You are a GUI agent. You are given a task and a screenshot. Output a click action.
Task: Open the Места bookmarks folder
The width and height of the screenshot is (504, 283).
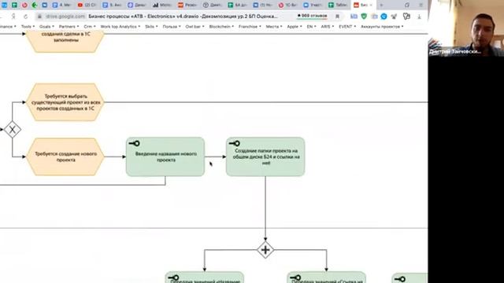274,26
